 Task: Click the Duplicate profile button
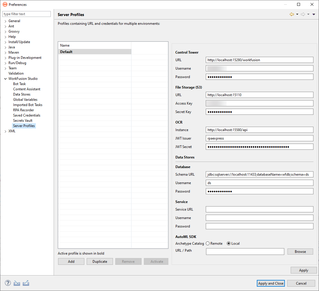[x=100, y=261]
